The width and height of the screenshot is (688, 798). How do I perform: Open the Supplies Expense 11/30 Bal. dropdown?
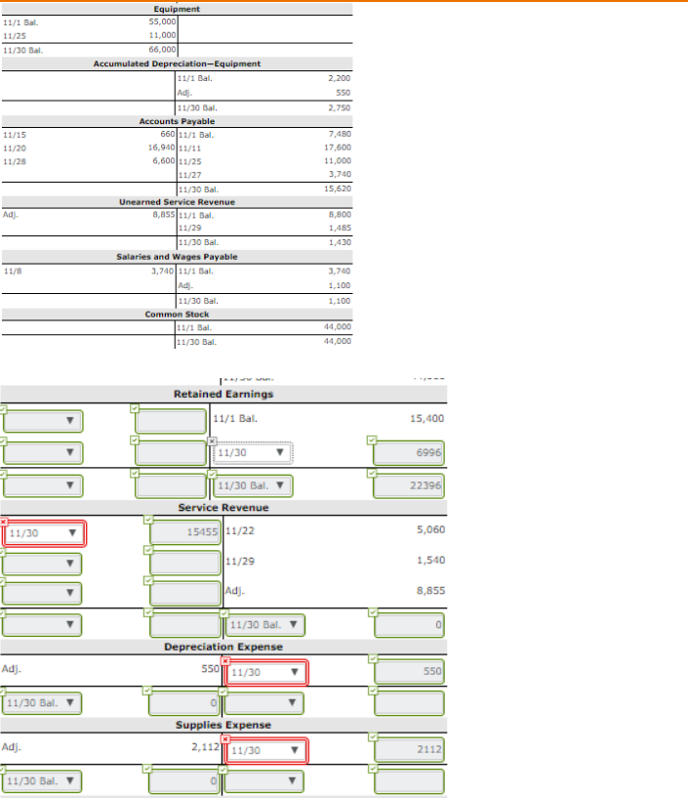point(42,781)
